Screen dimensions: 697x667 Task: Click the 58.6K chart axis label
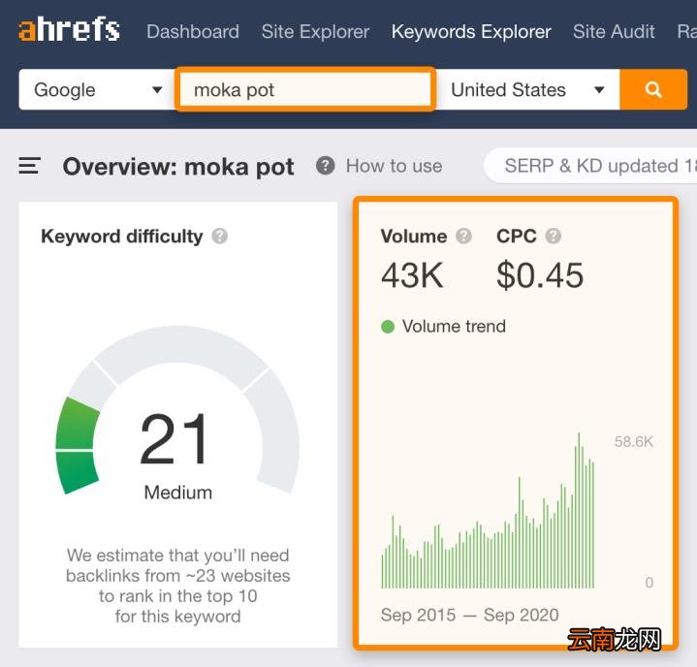tap(633, 441)
